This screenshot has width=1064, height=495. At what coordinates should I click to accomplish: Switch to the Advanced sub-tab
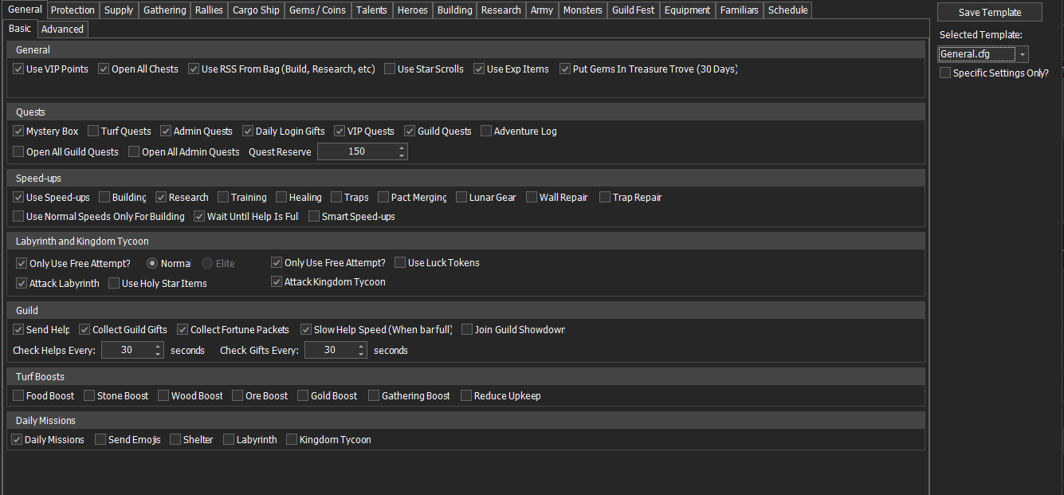click(62, 29)
